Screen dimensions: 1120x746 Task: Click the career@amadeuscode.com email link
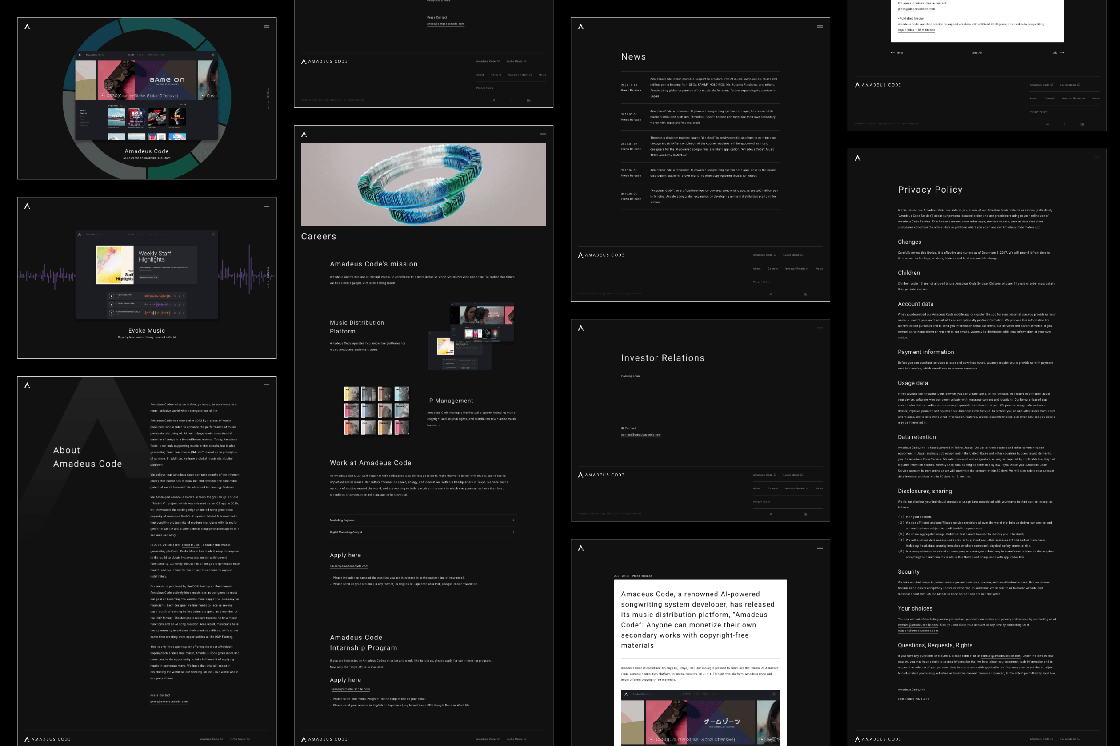[348, 566]
